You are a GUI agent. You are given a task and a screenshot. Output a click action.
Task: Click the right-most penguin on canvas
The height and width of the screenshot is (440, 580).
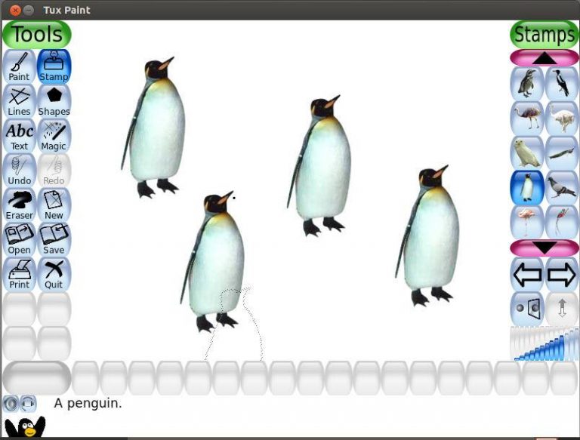(427, 235)
